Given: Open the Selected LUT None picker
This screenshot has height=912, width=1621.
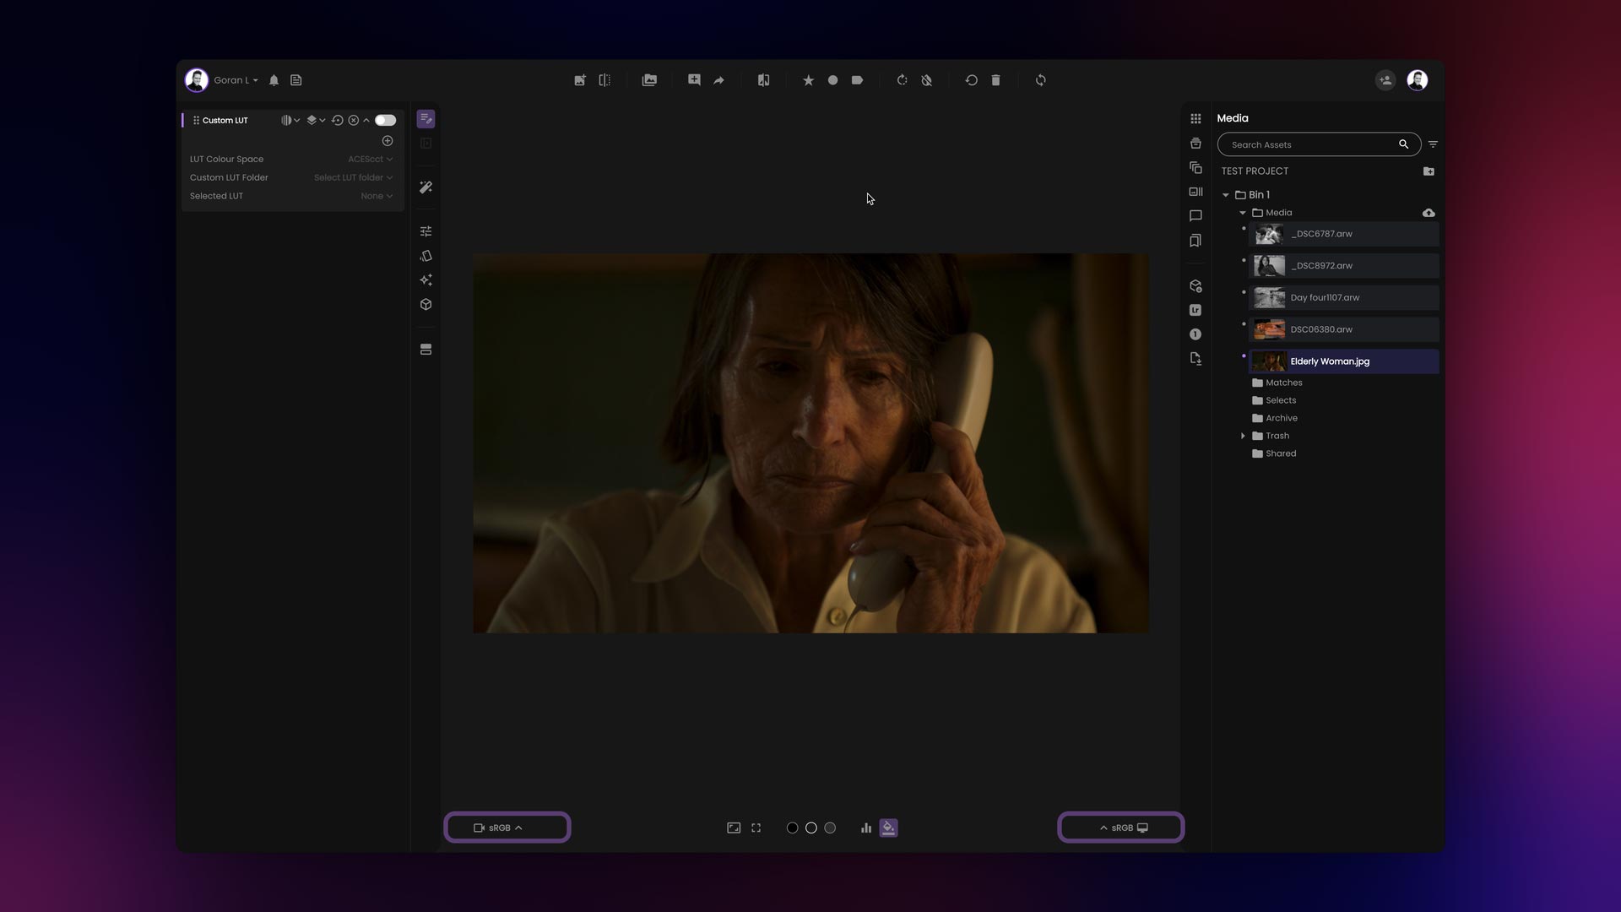Looking at the screenshot, I should click(377, 195).
